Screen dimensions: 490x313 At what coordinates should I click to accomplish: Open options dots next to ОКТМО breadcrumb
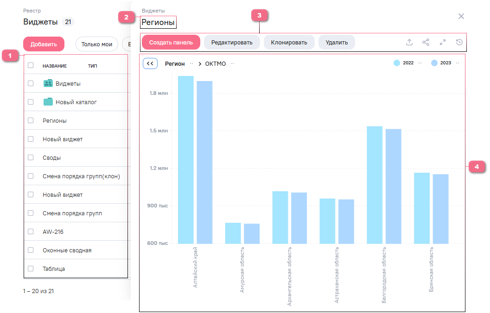coord(233,63)
